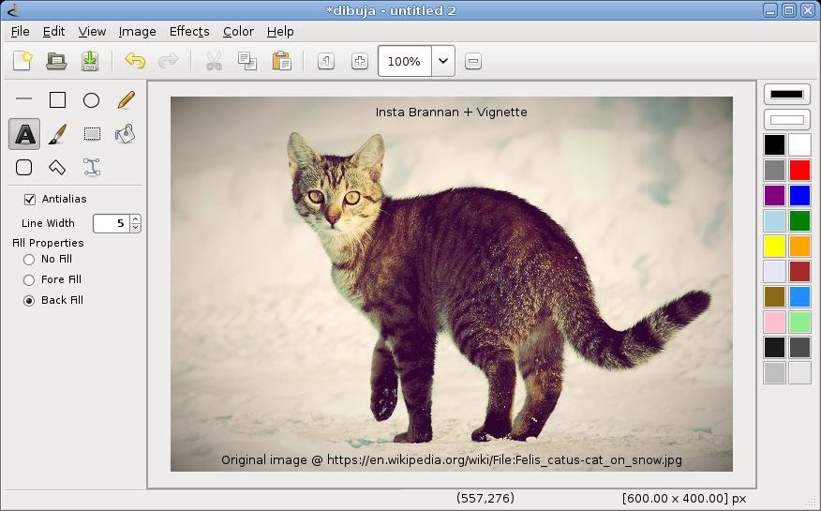Select the Bucket fill tool

coord(126,134)
